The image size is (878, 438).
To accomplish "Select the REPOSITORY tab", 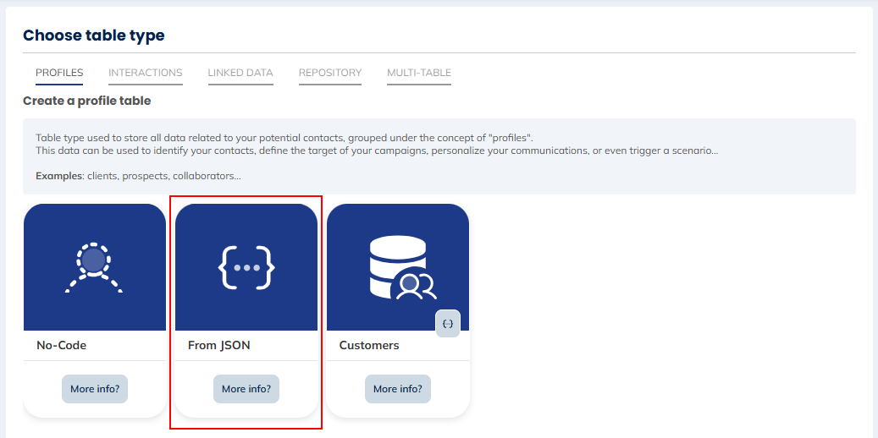I will tap(330, 73).
